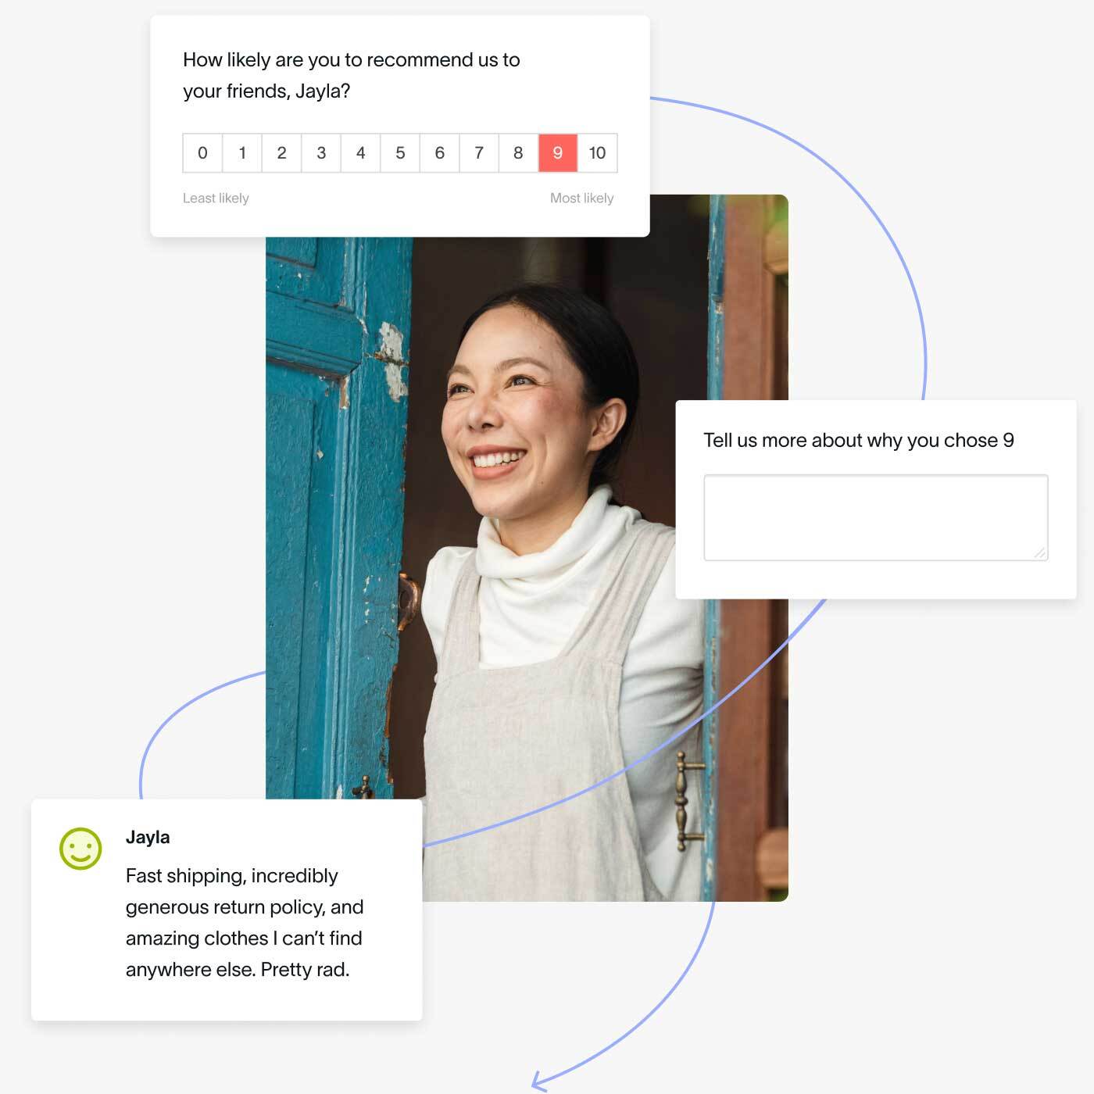The image size is (1094, 1094).
Task: Pick score 2 in the rating row
Action: click(x=281, y=153)
